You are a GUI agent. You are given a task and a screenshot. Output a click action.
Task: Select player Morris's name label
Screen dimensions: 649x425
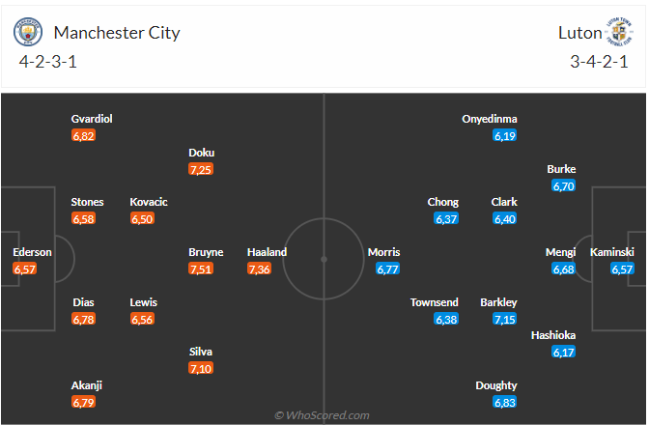(x=383, y=252)
